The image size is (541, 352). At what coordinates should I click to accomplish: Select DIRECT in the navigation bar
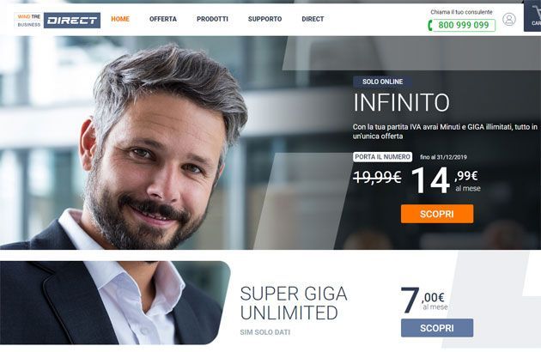click(313, 19)
